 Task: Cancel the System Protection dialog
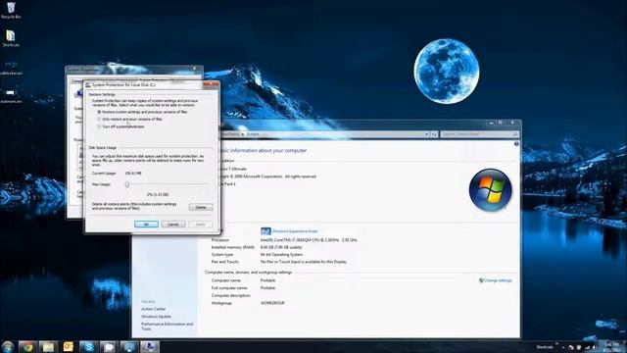[x=173, y=225]
